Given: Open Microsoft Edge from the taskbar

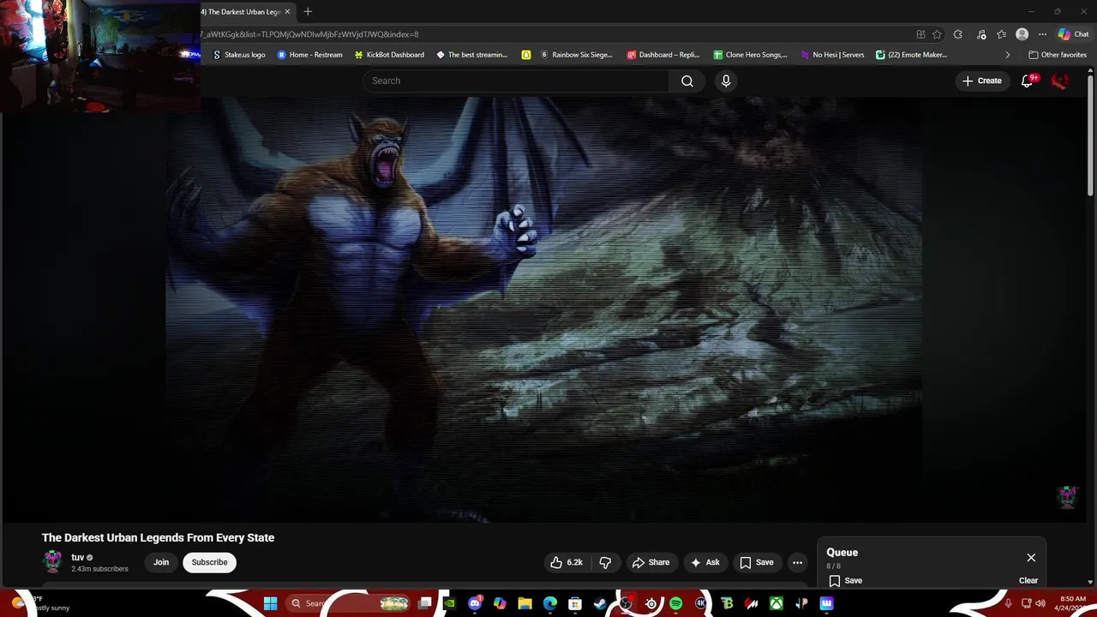Looking at the screenshot, I should click(x=550, y=603).
